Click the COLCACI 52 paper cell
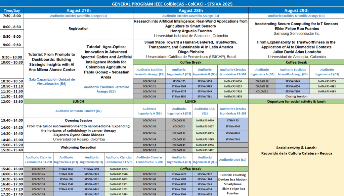The image size is (344, 196). click(179, 150)
